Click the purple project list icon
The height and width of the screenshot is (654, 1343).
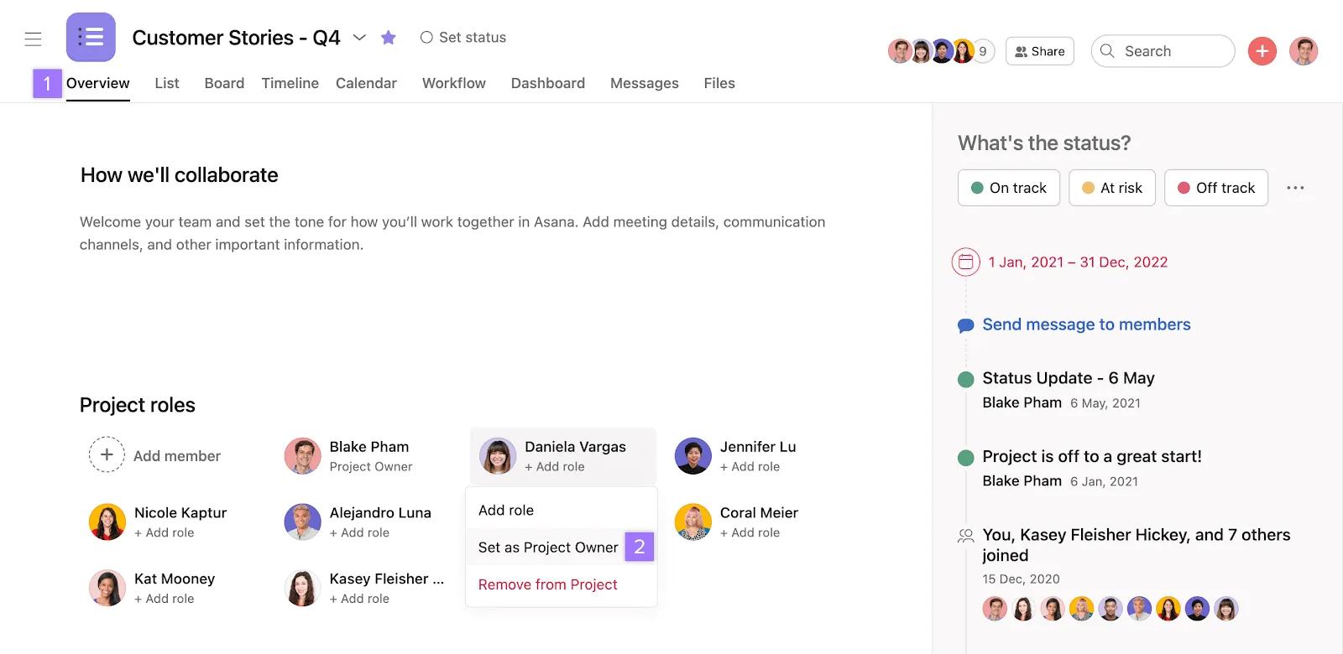91,37
